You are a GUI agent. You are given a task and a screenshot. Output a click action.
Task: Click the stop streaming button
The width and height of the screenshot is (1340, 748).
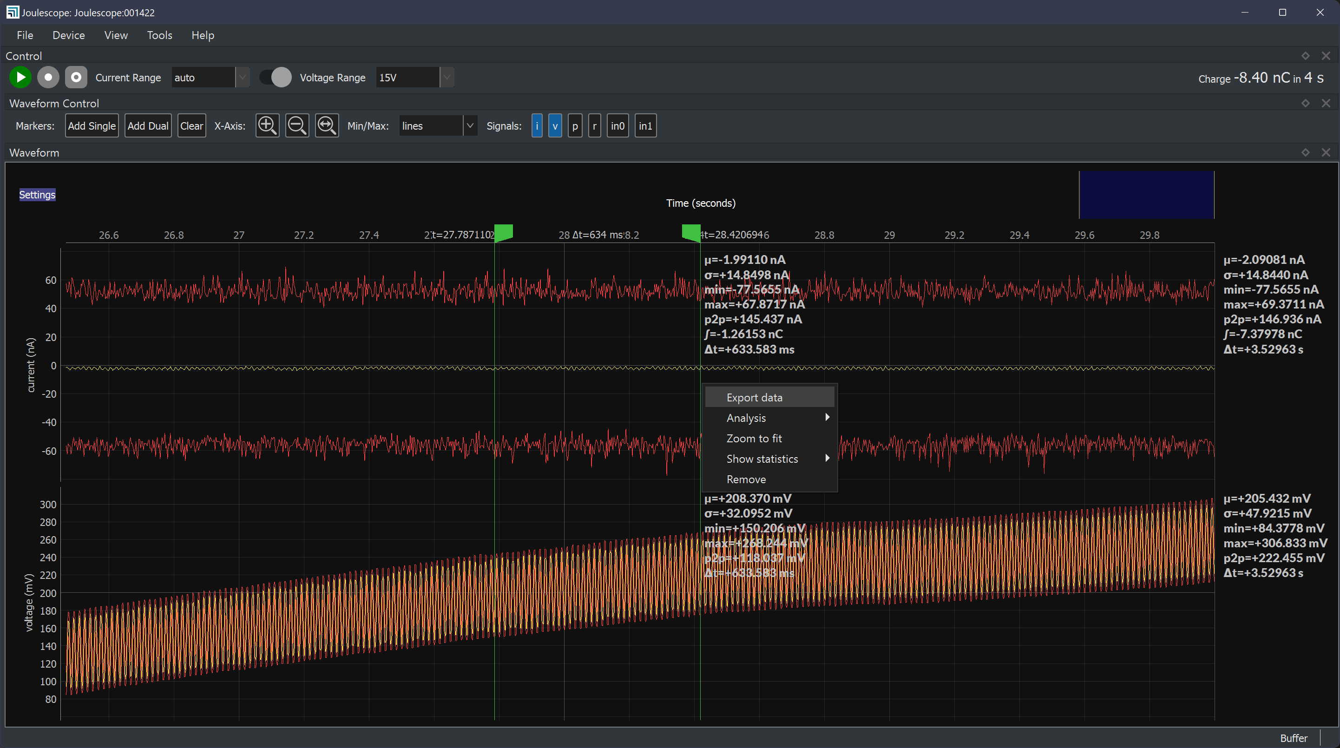pyautogui.click(x=48, y=77)
